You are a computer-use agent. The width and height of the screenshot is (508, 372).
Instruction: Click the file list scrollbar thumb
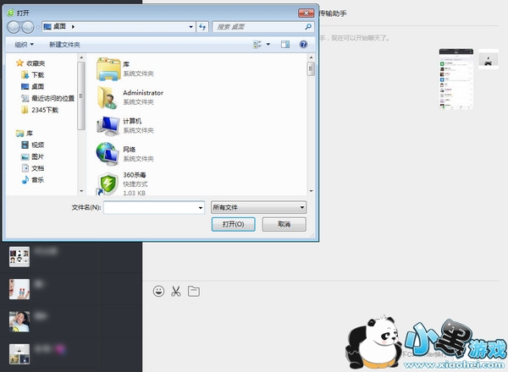tap(311, 68)
